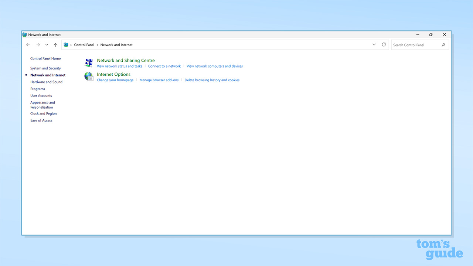This screenshot has height=266, width=473.
Task: Click the Internet Options globe icon
Action: tap(89, 76)
